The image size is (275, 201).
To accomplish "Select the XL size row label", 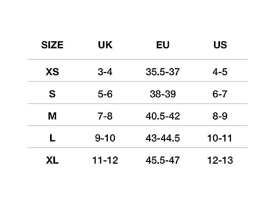I will point(52,160).
